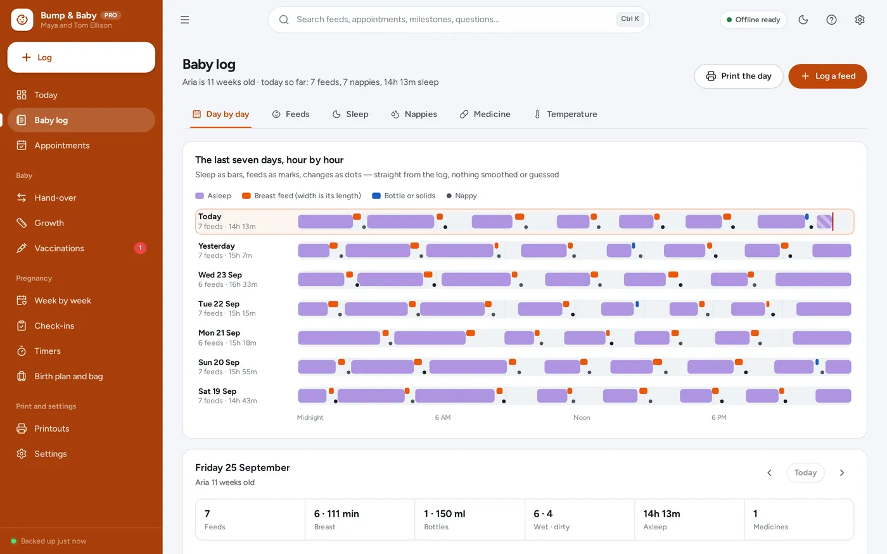This screenshot has width=887, height=554.
Task: Collapse sidebar with the hamburger menu icon
Action: tap(185, 20)
